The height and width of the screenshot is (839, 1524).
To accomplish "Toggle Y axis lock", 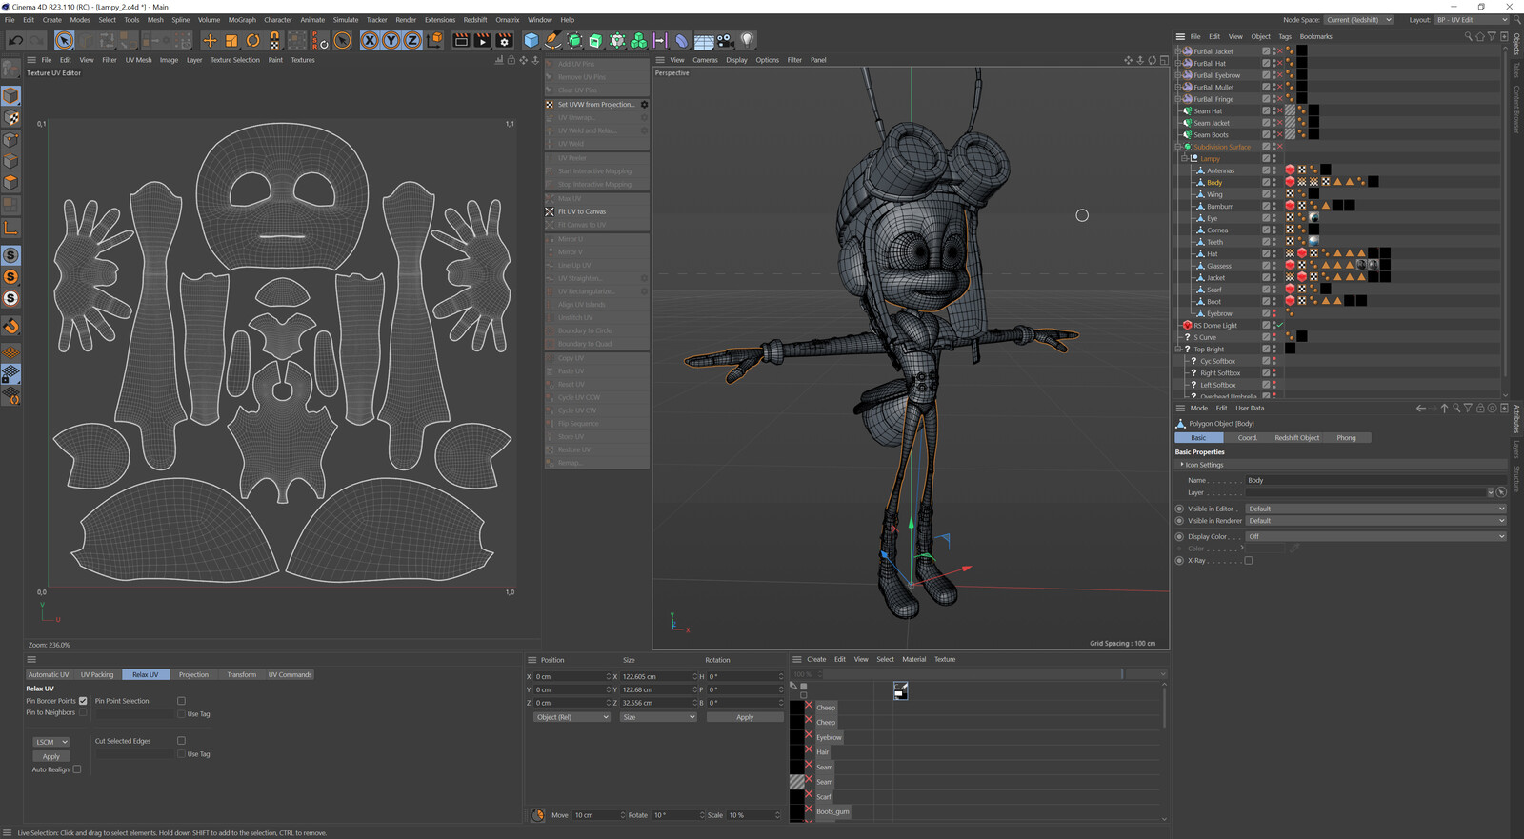I will pos(391,40).
